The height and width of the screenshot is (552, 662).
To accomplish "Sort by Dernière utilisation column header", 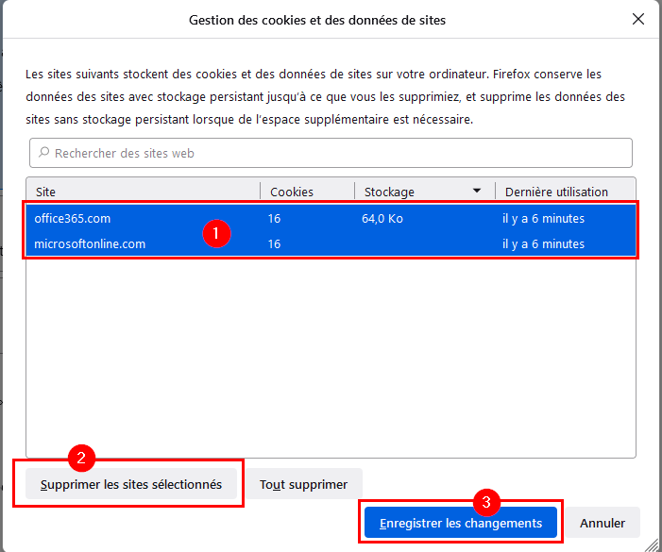I will coord(565,192).
